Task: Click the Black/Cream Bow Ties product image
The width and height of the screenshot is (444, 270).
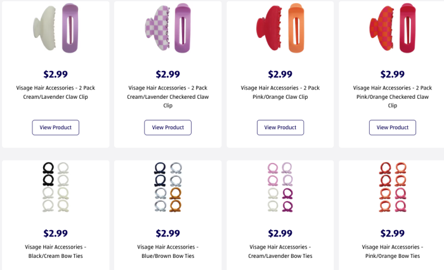Action: (x=56, y=187)
